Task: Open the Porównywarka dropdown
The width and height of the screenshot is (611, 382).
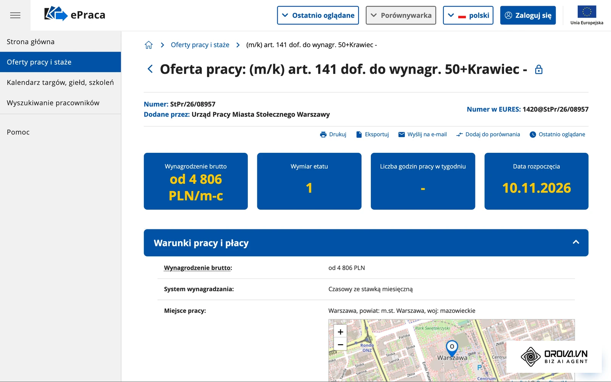Action: point(401,15)
